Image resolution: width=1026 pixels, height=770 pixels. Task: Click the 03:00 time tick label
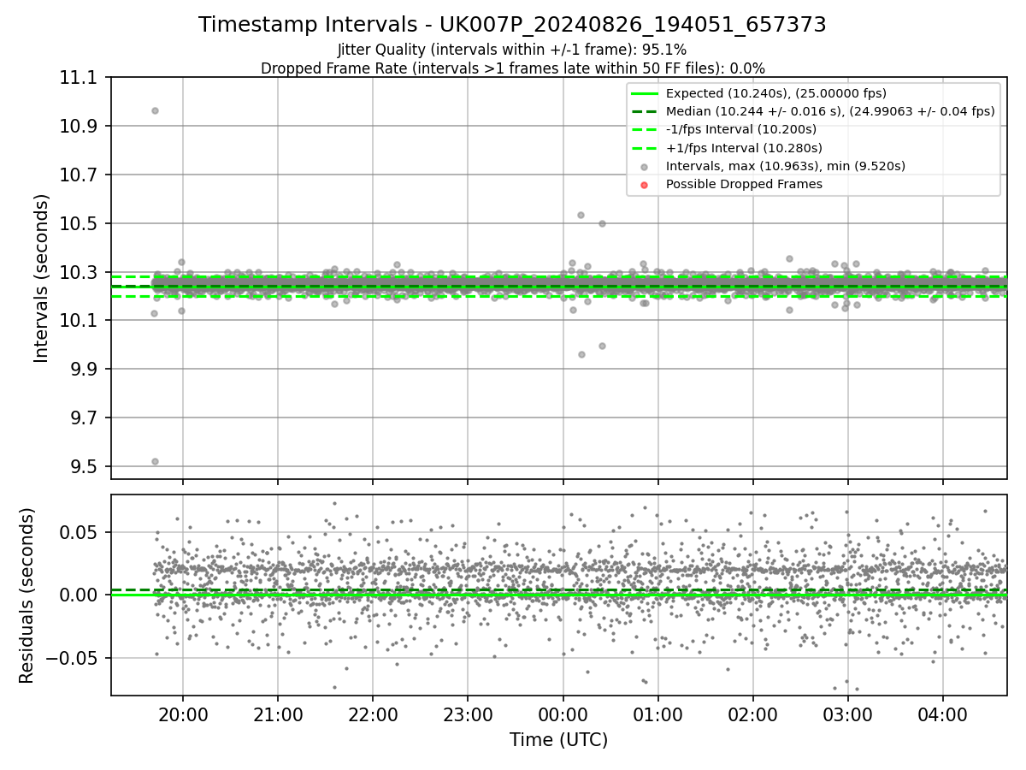point(847,714)
